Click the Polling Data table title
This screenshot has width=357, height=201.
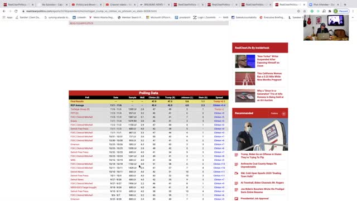(x=148, y=93)
